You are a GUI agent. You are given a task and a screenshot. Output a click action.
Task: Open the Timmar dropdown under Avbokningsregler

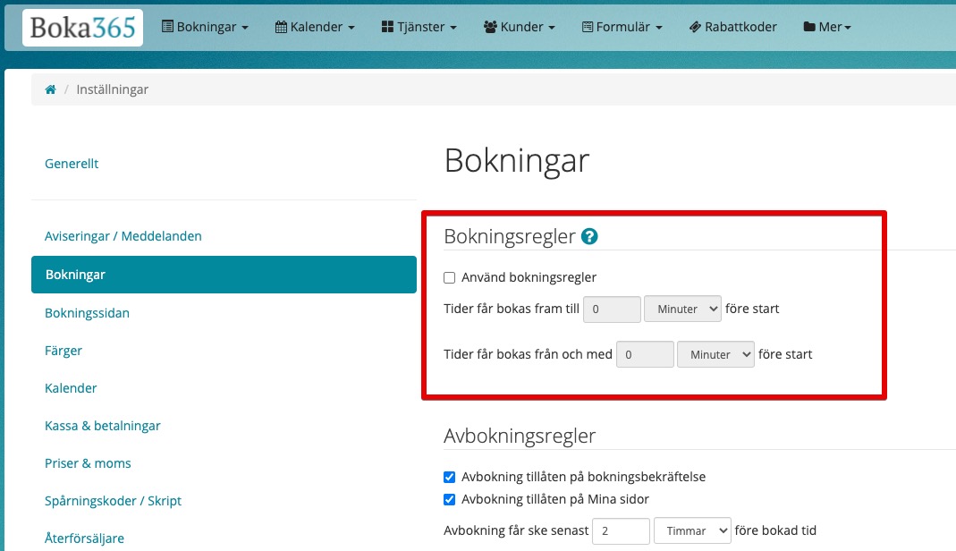pyautogui.click(x=692, y=530)
